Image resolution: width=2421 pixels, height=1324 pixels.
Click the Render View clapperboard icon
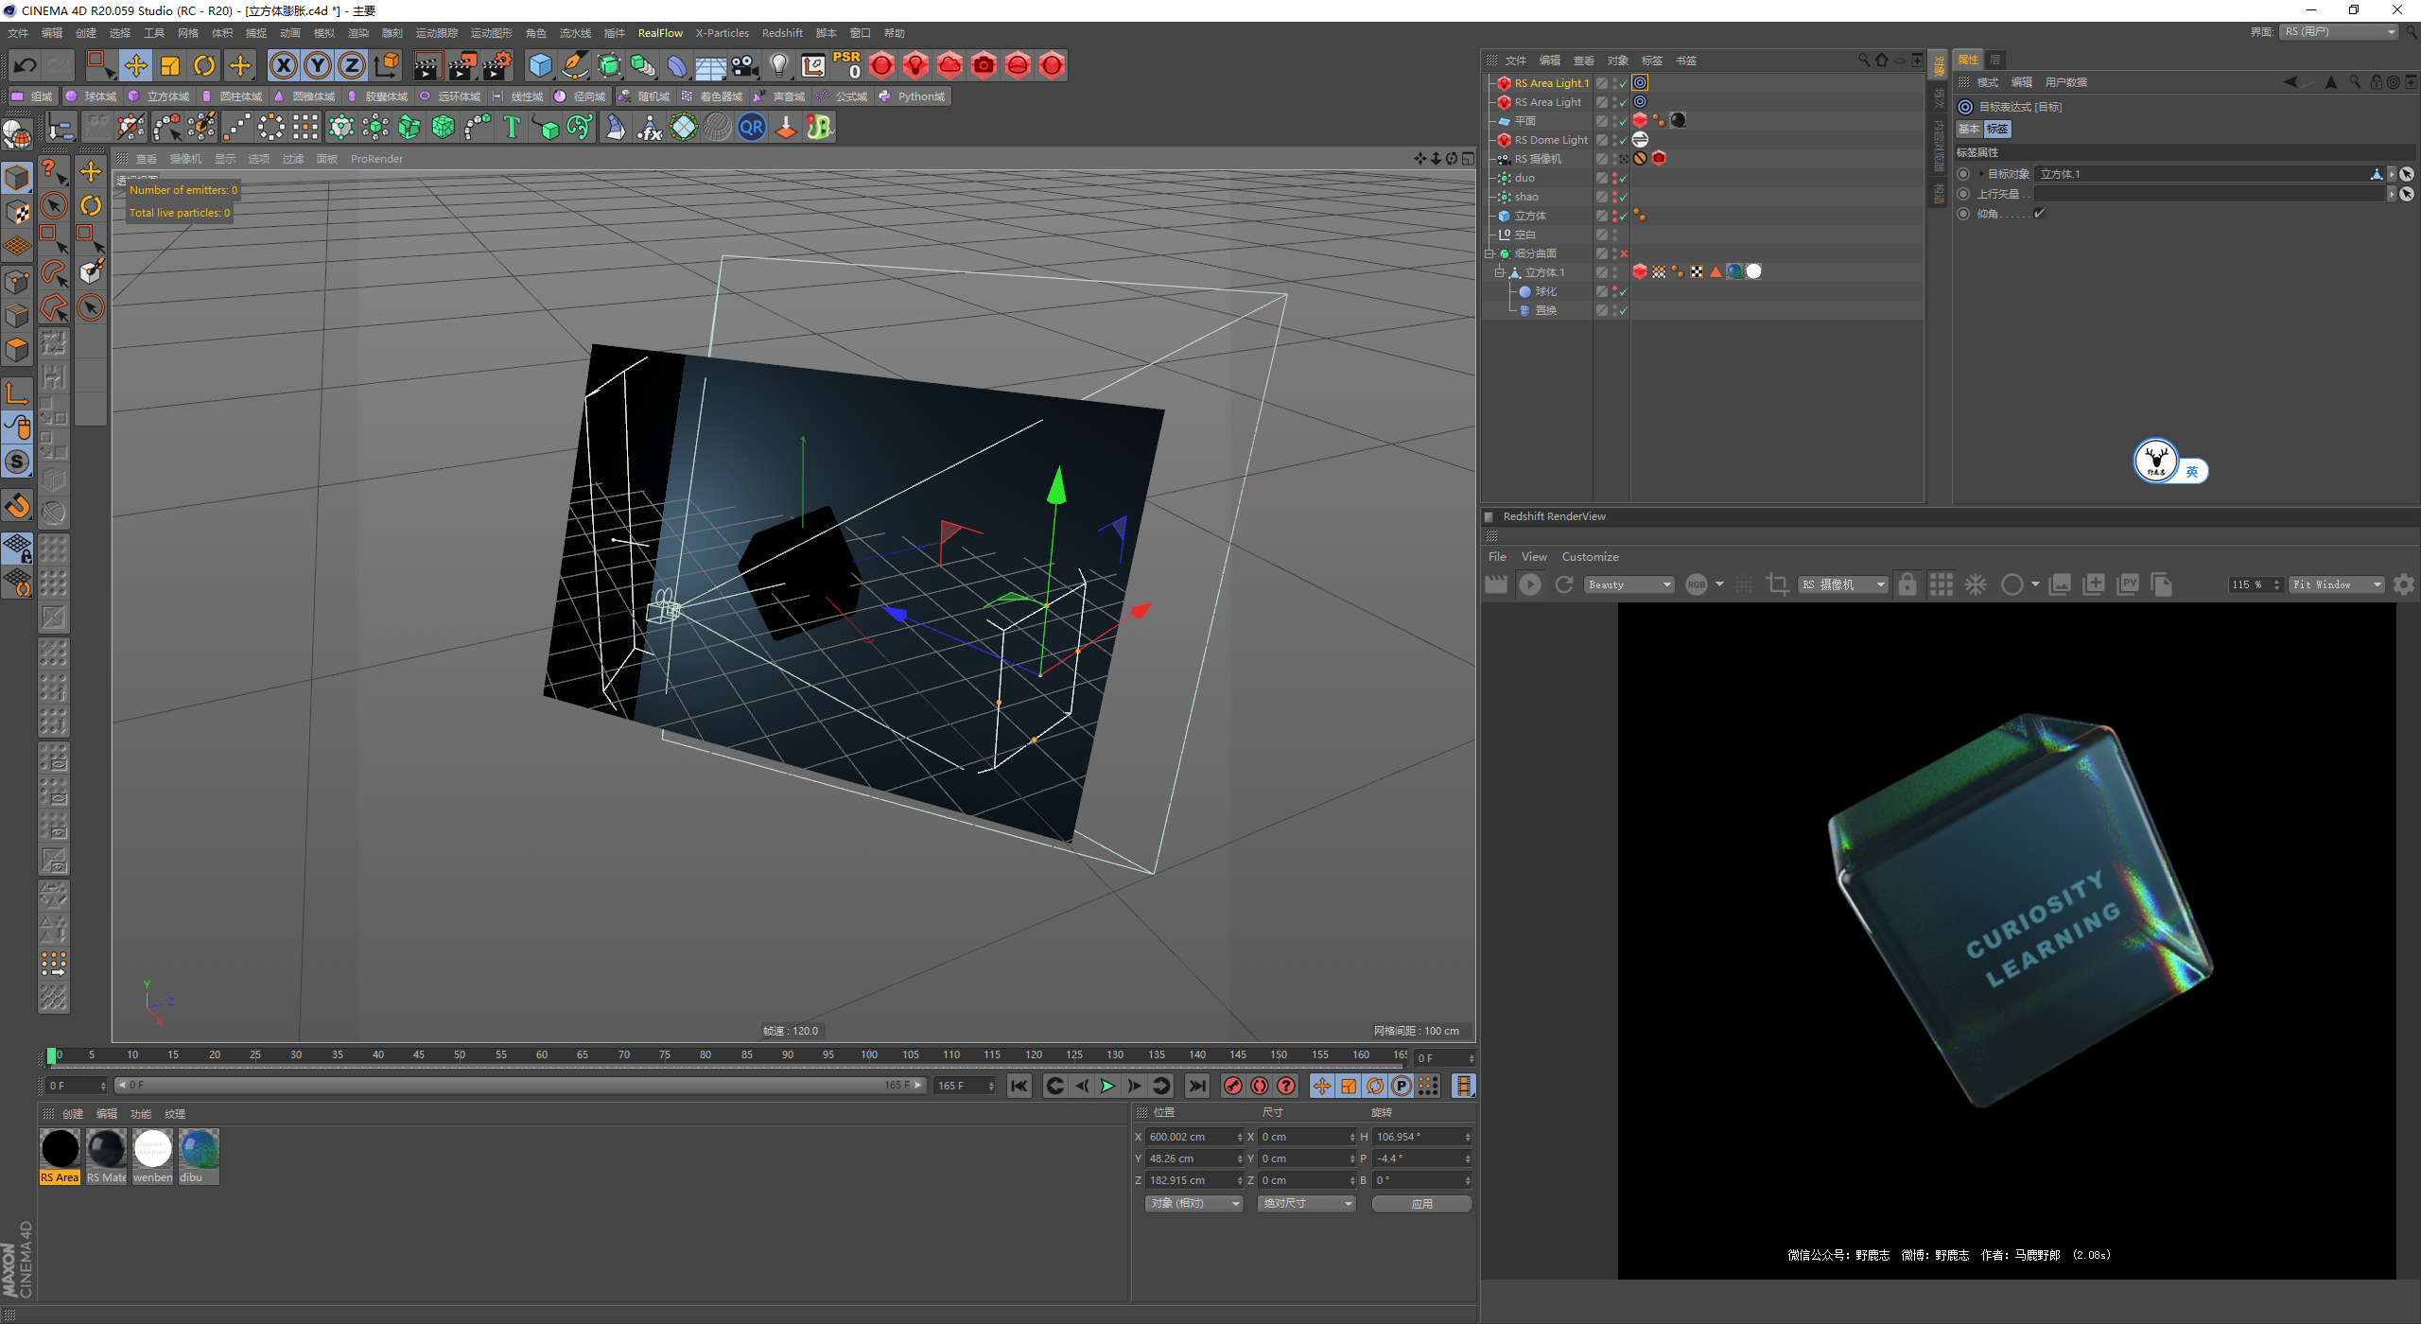427,65
